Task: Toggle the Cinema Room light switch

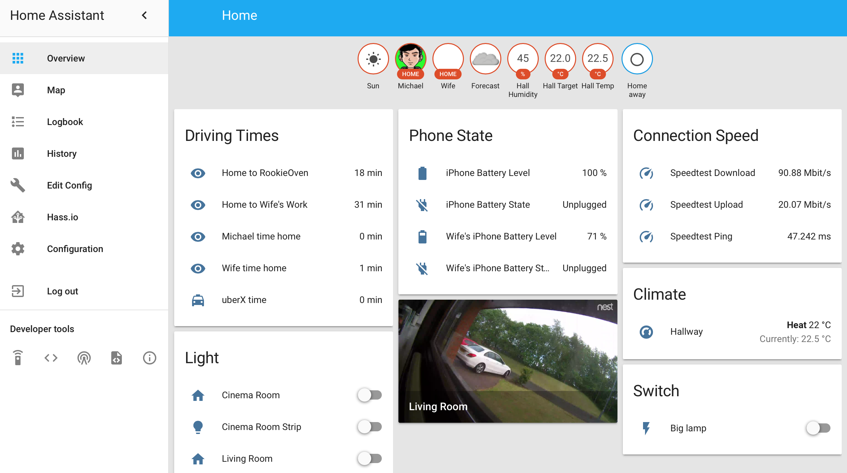Action: click(370, 395)
